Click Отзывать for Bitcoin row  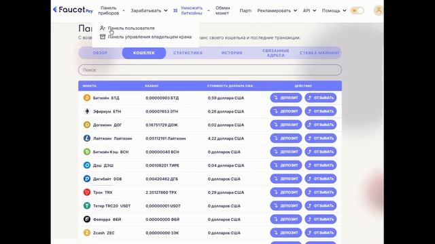coord(321,98)
